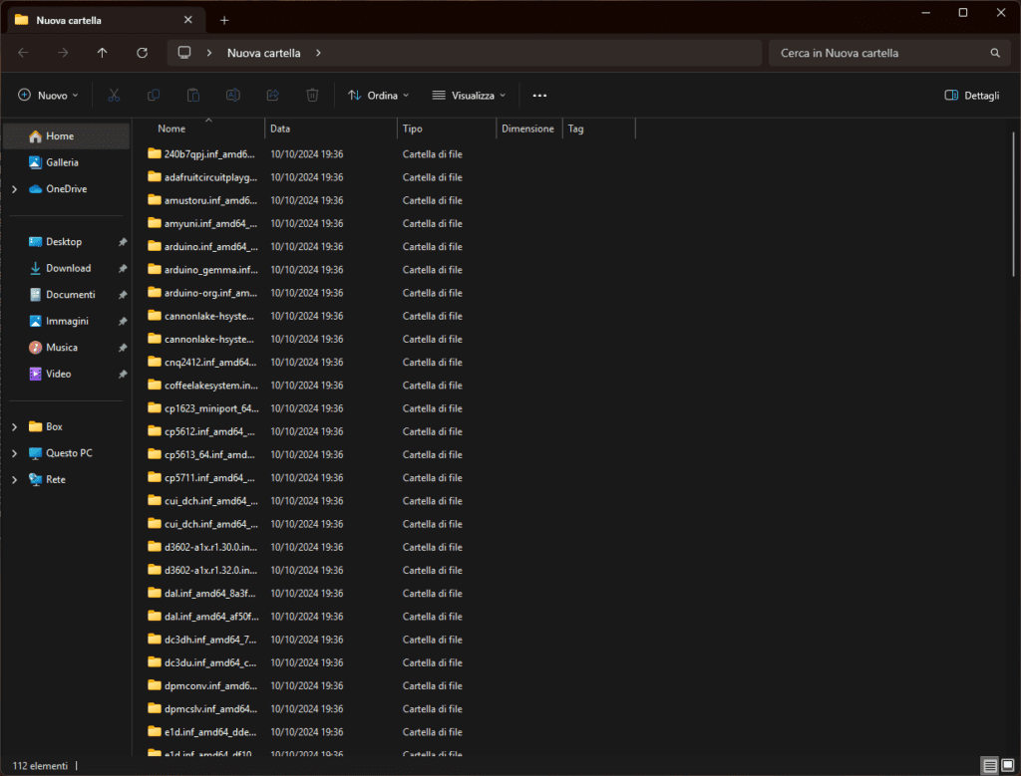This screenshot has height=776, width=1021.
Task: Open the Ordina sort dropdown
Action: 378,96
